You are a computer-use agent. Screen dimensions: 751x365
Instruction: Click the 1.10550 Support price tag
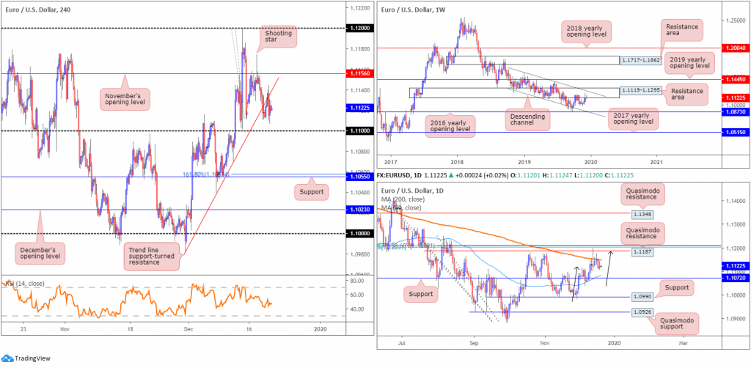(x=359, y=177)
